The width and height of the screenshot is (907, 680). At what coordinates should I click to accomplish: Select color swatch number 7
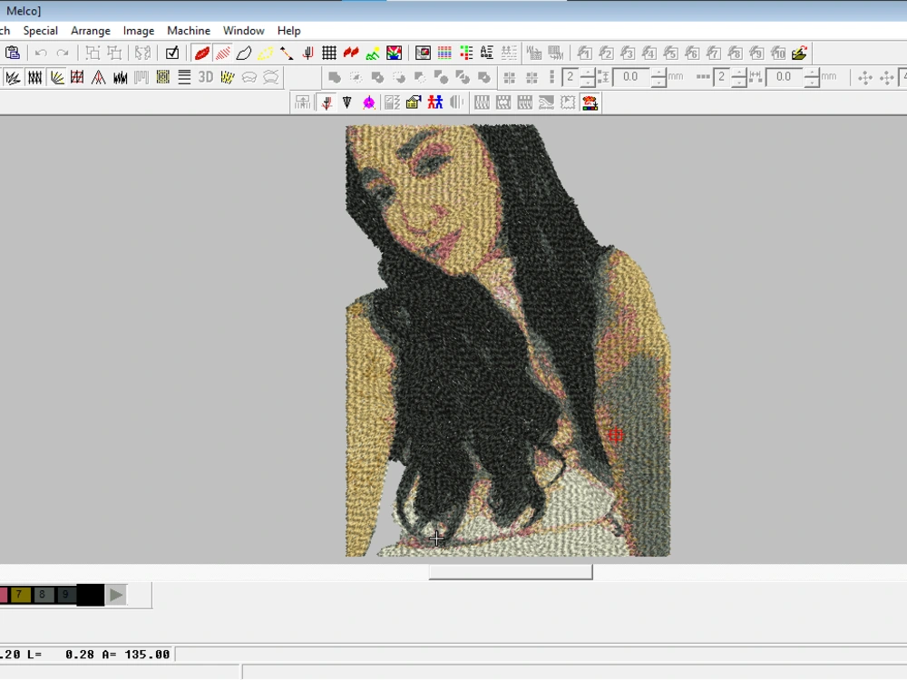[20, 595]
